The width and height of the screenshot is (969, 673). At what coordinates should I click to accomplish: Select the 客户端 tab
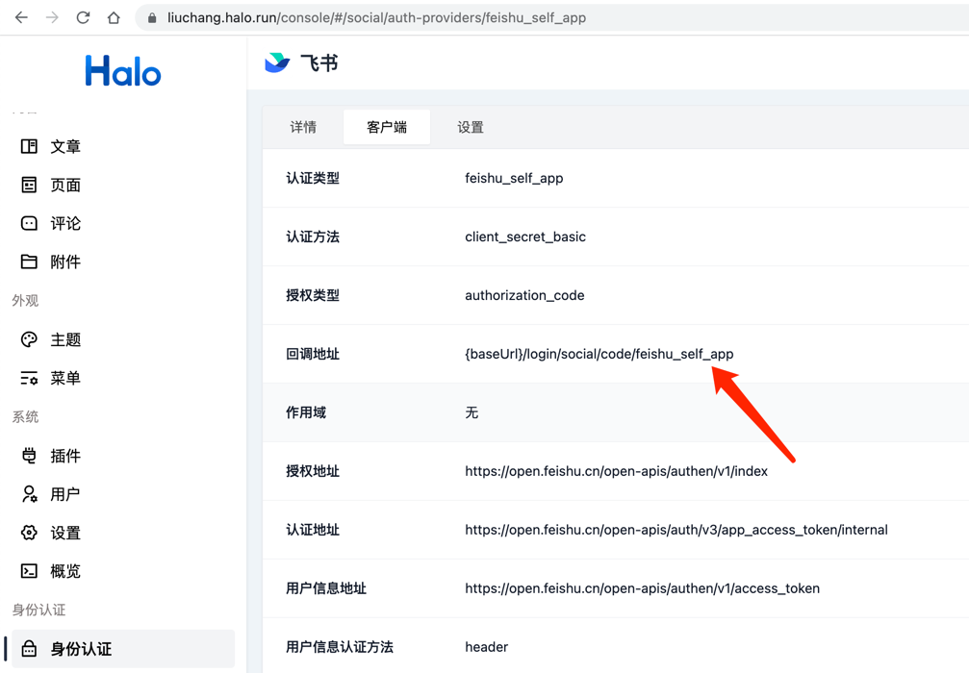click(387, 127)
